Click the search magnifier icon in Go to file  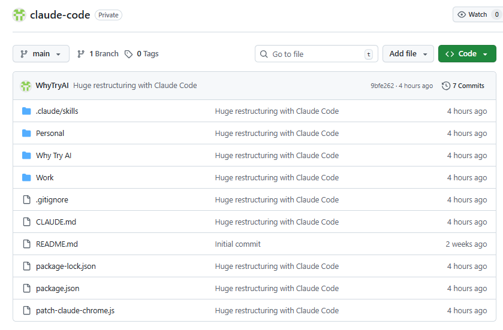point(264,54)
